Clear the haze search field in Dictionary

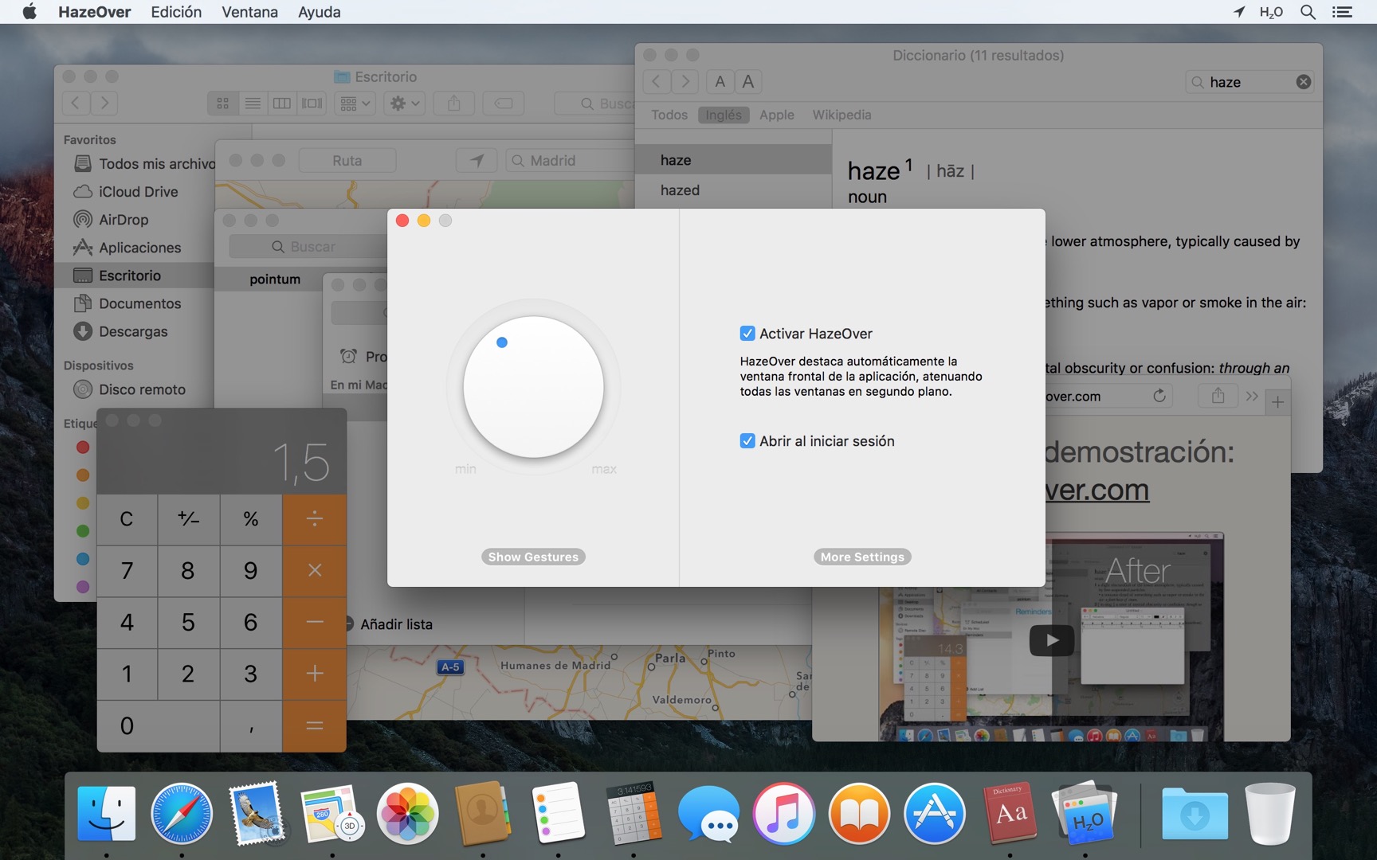point(1304,81)
